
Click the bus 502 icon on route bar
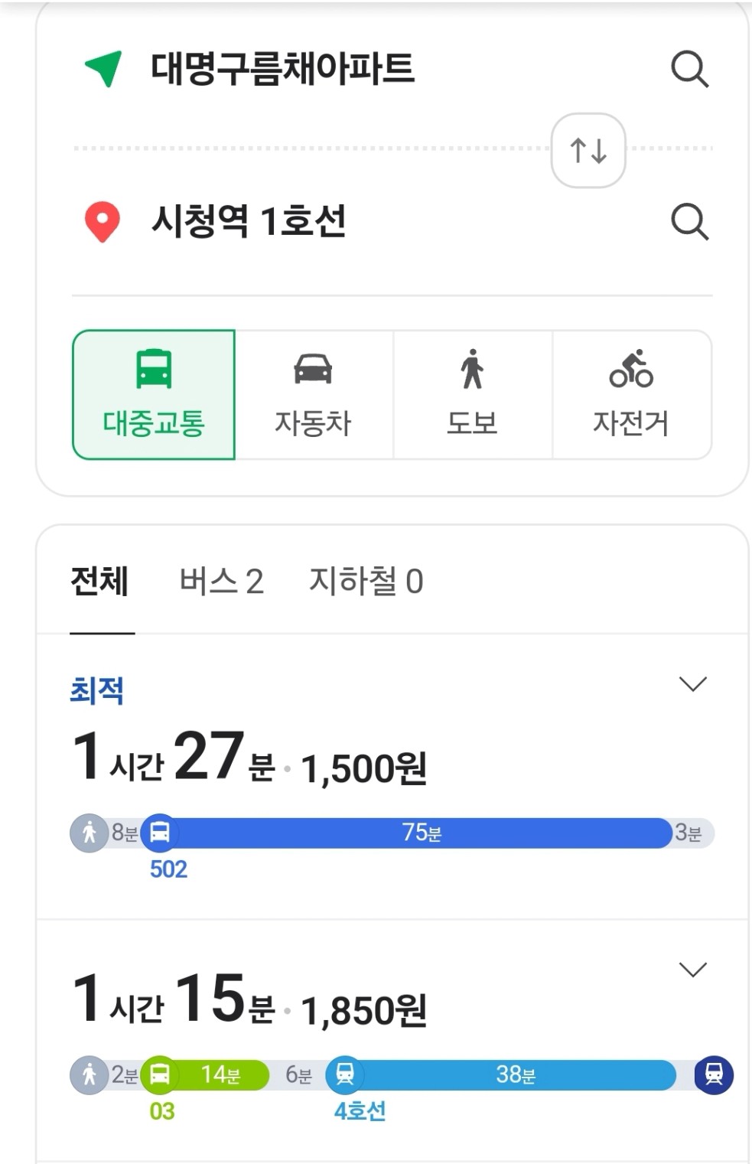click(x=159, y=832)
